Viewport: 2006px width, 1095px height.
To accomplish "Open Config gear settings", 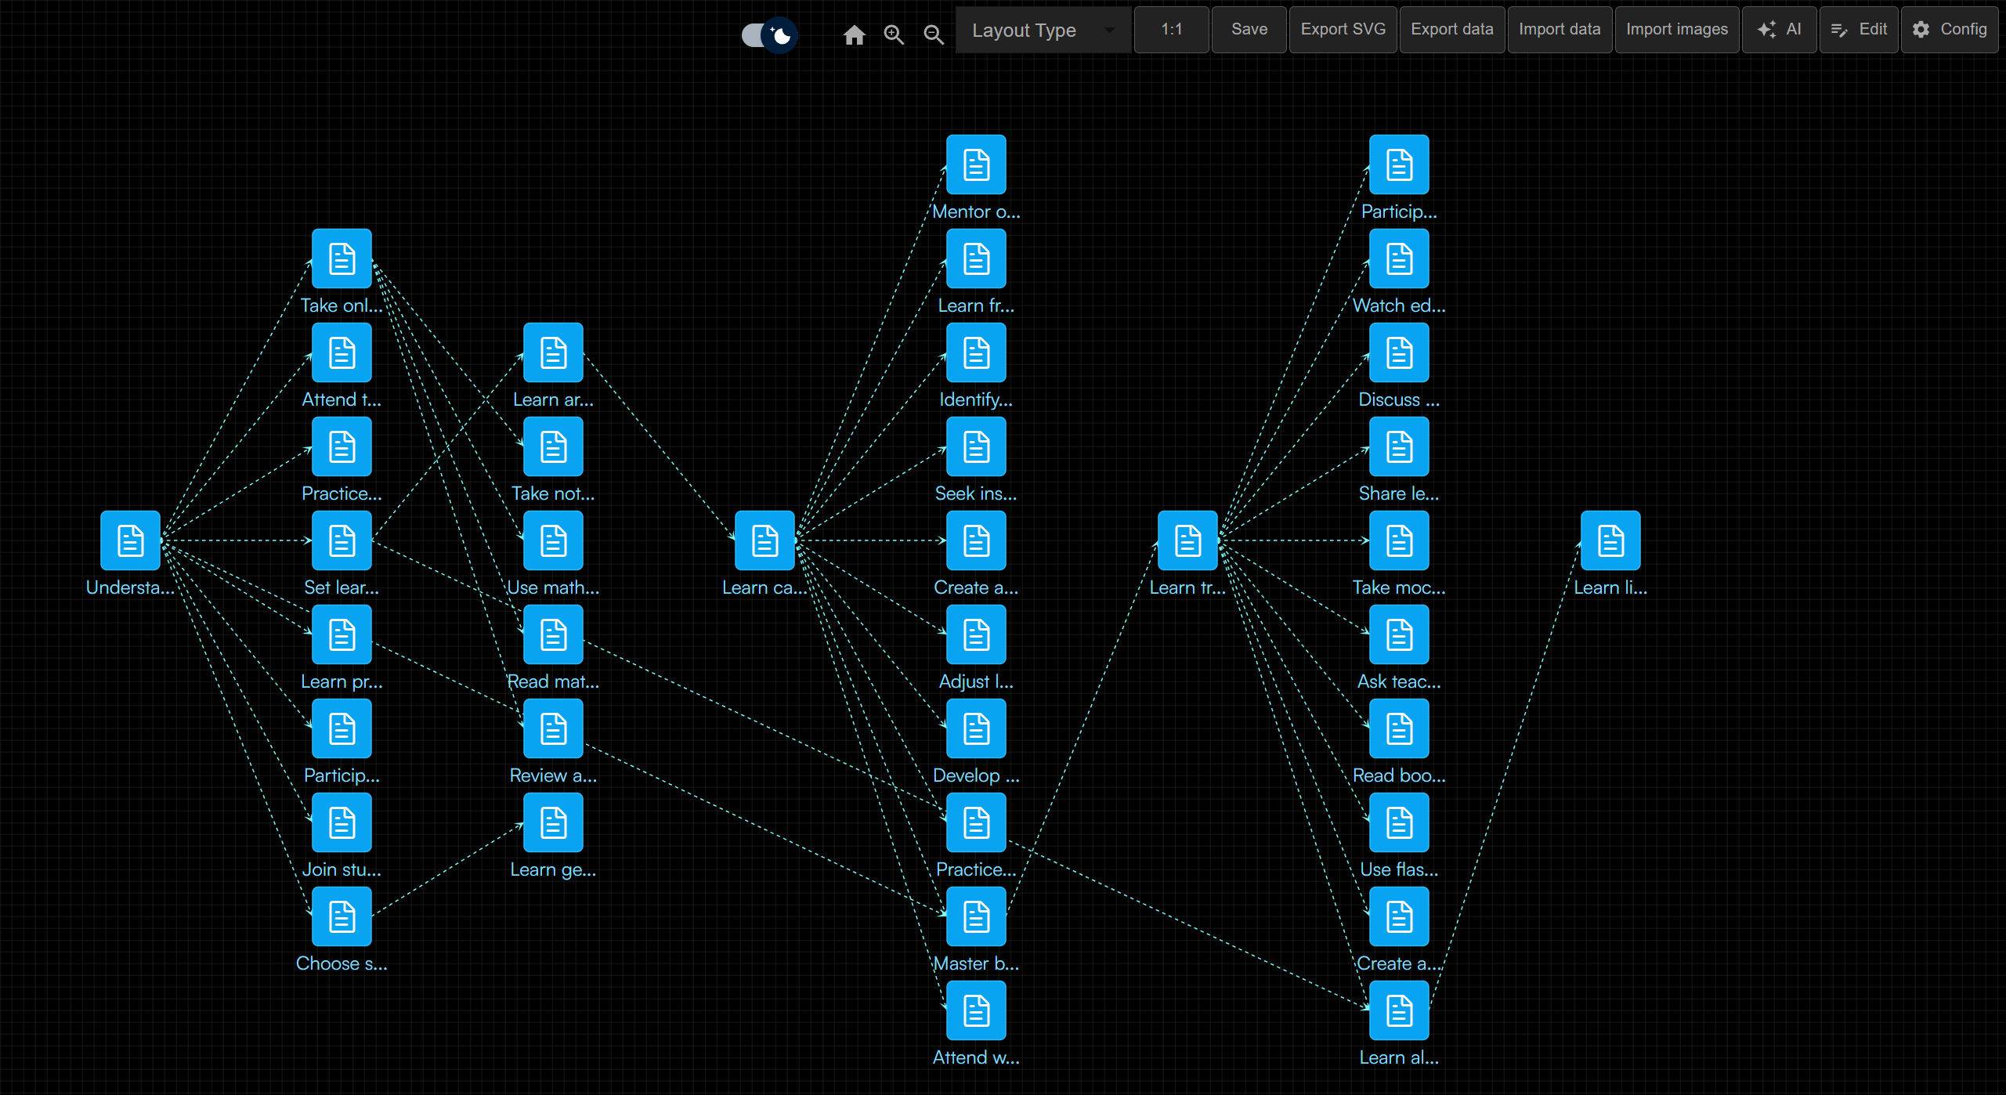I will click(x=1949, y=30).
